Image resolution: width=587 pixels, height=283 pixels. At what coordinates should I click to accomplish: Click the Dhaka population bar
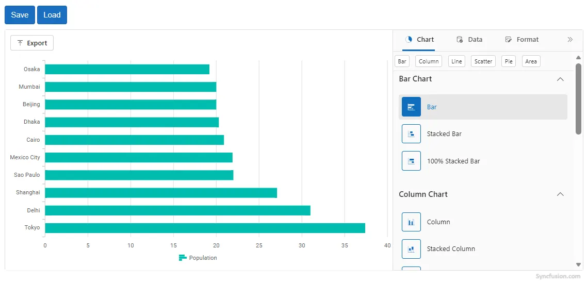click(132, 122)
